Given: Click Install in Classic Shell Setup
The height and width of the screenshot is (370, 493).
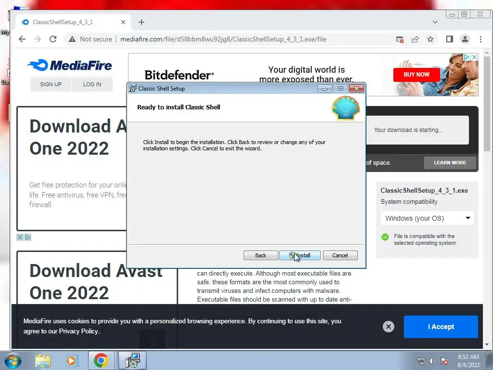Looking at the screenshot, I should [x=299, y=255].
